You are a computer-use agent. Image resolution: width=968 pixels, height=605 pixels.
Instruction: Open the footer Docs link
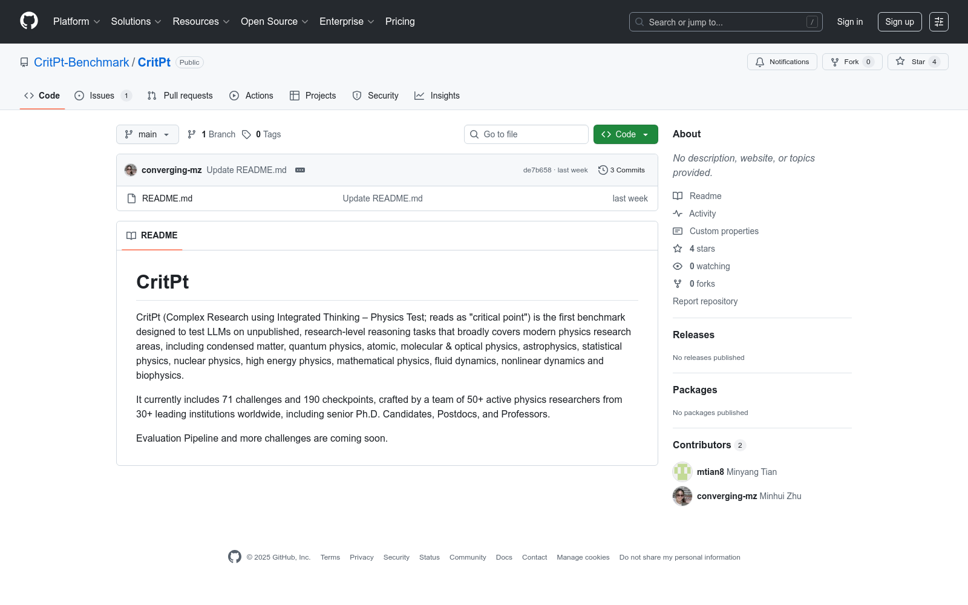tap(504, 557)
